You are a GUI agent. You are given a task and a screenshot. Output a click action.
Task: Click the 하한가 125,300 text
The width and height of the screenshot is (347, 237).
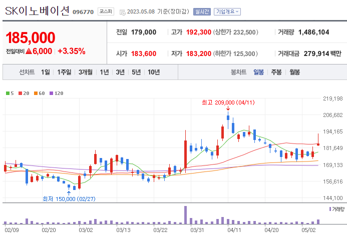[x=235, y=53]
